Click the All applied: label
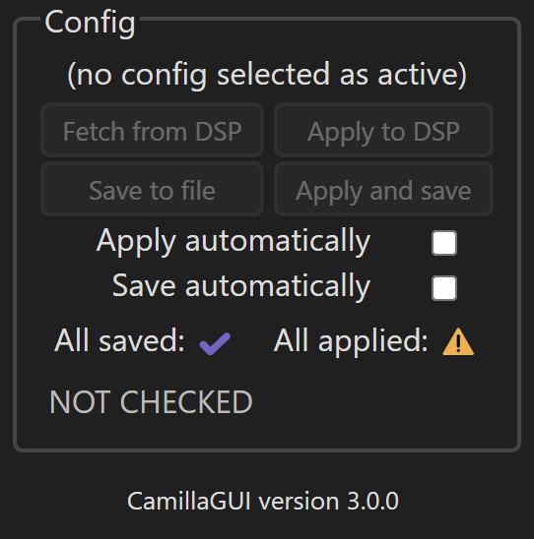 (351, 341)
